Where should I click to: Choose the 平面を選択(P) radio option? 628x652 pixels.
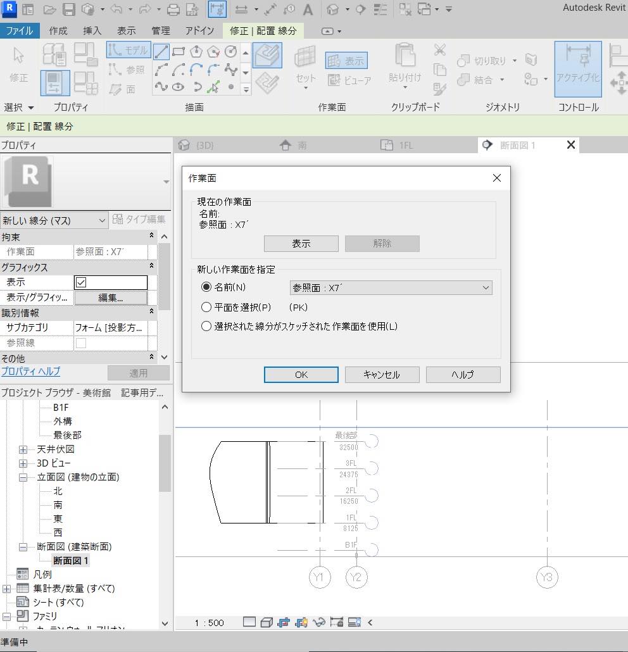click(206, 307)
